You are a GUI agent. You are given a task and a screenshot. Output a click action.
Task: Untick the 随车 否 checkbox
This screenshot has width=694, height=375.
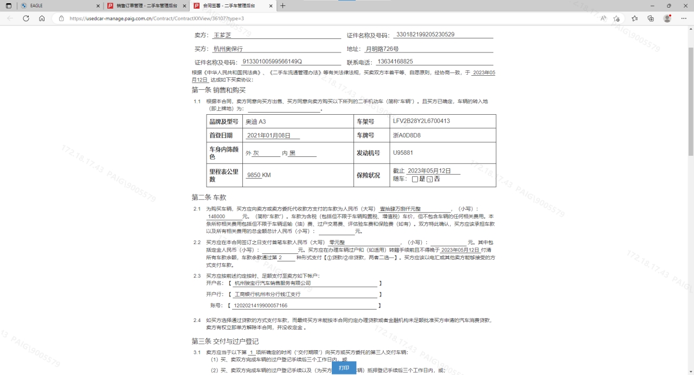[429, 179]
